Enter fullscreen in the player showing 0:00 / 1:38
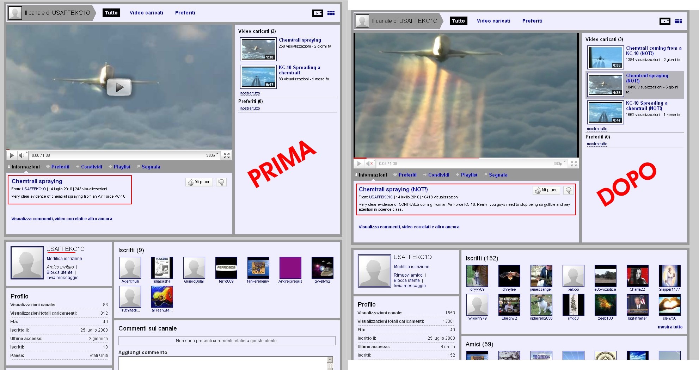The width and height of the screenshot is (699, 370). point(227,155)
